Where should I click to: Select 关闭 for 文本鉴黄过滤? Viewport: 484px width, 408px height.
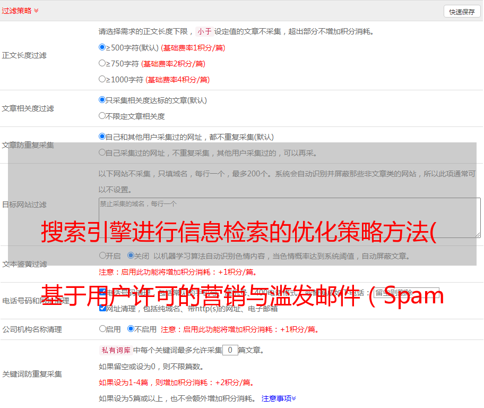131,256
